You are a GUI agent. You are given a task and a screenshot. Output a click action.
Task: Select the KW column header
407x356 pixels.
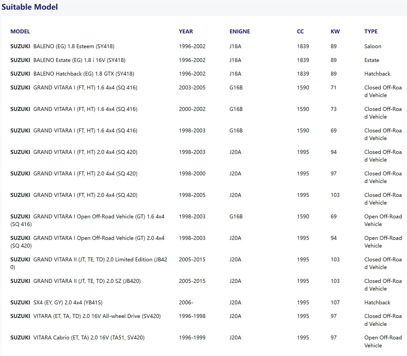(335, 32)
